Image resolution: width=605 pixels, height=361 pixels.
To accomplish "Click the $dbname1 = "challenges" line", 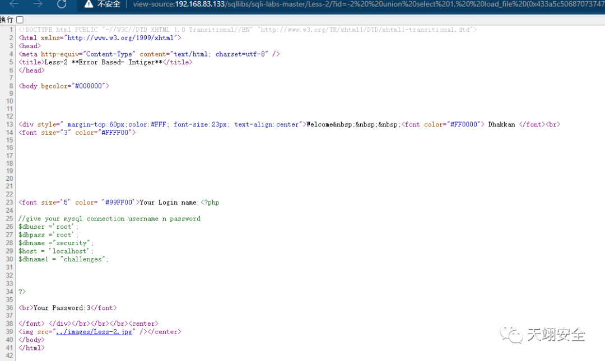I will click(x=64, y=259).
